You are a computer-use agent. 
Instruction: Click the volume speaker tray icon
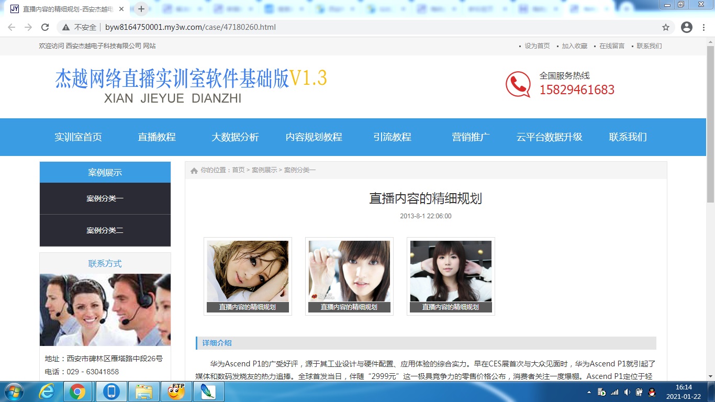point(627,392)
